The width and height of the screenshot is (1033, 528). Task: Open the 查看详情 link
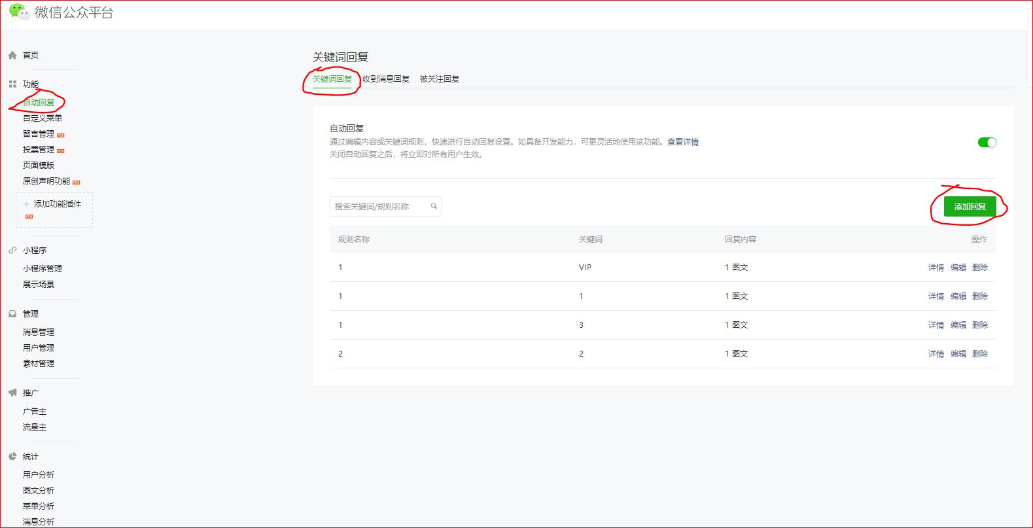pos(683,142)
